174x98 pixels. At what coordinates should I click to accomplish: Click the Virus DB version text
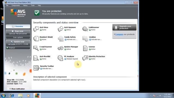[15, 80]
